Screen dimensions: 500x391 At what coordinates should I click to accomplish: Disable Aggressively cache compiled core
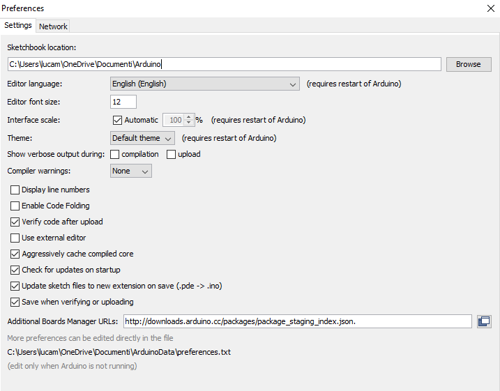click(15, 254)
